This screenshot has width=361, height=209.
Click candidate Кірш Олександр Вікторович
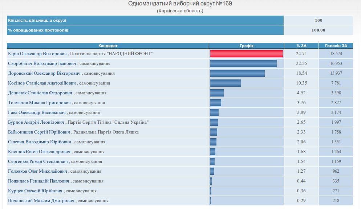38,54
